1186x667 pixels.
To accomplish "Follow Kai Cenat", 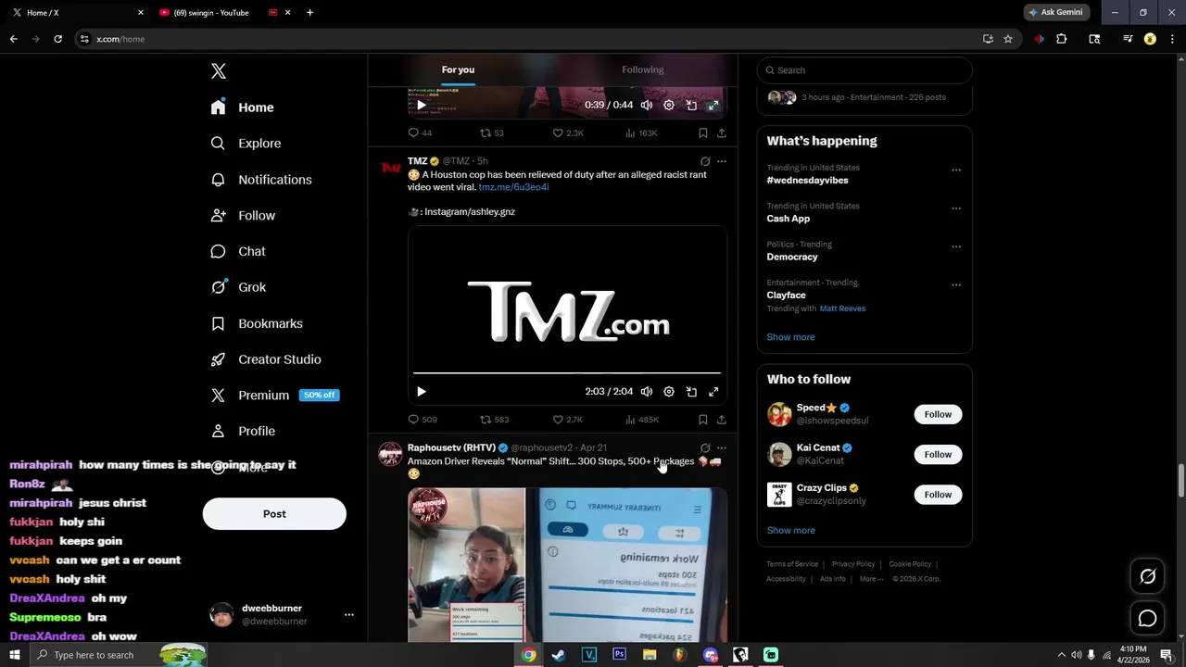I will (x=938, y=454).
